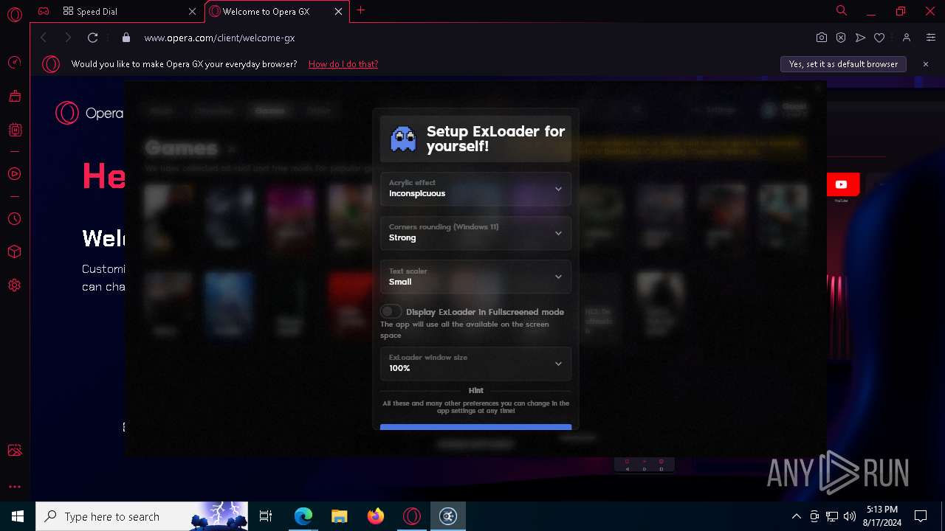This screenshot has height=531, width=945.
Task: Toggle Display ExLoader in Fullscreened mode
Action: [x=391, y=312]
